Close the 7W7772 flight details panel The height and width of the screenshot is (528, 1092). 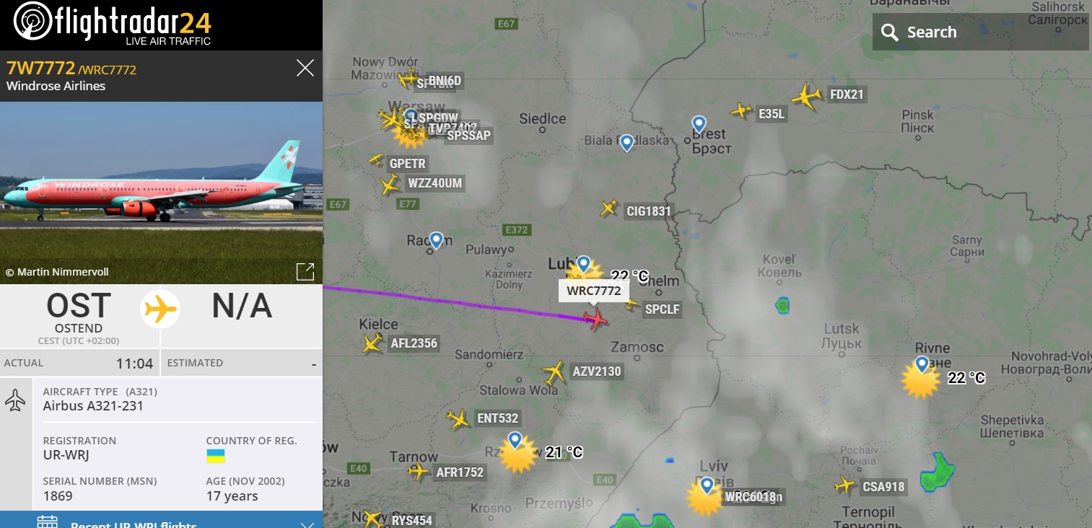305,68
